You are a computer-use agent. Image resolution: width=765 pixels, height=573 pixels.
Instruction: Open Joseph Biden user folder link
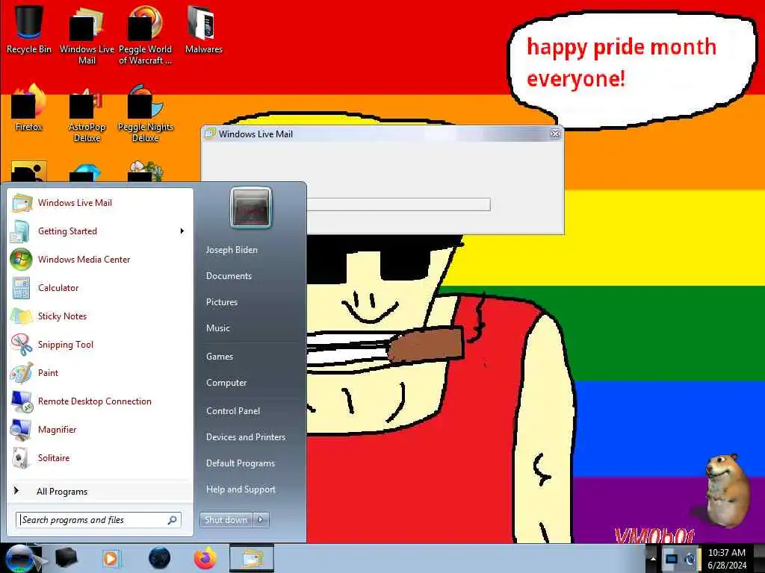click(232, 249)
